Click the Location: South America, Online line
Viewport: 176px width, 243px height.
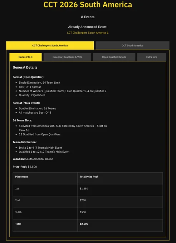(x=33, y=159)
